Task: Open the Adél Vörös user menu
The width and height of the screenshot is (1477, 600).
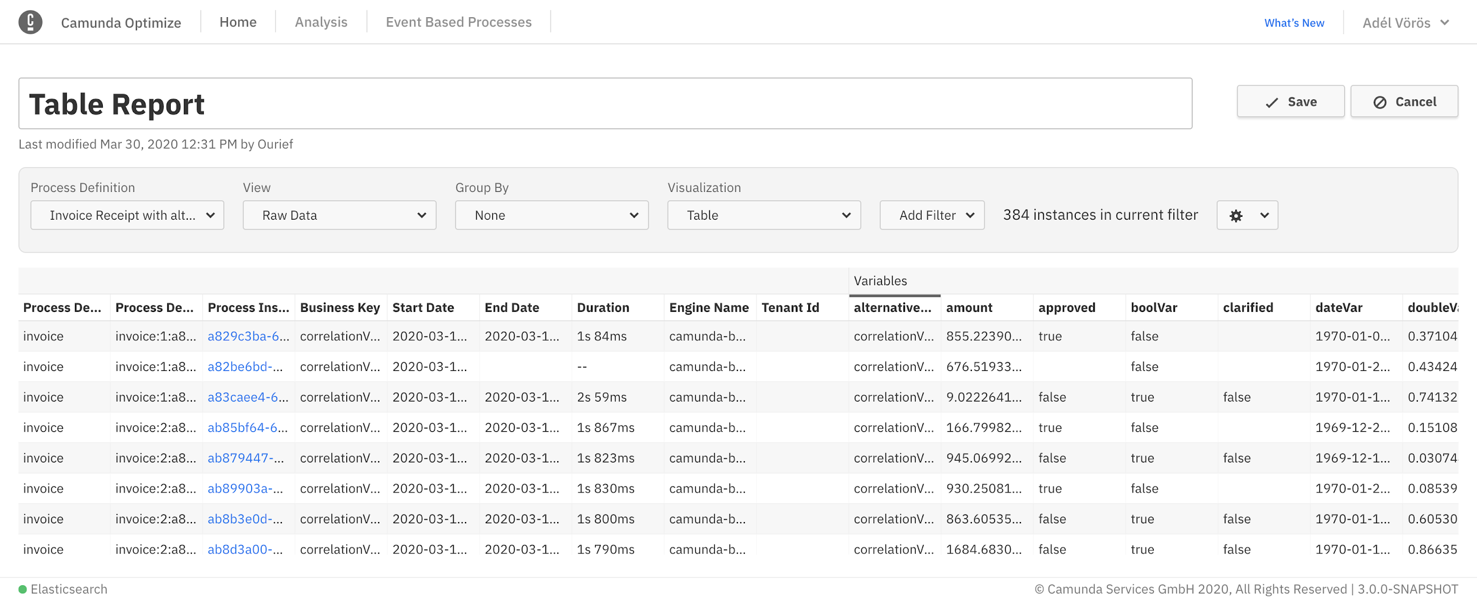Action: click(x=1405, y=23)
